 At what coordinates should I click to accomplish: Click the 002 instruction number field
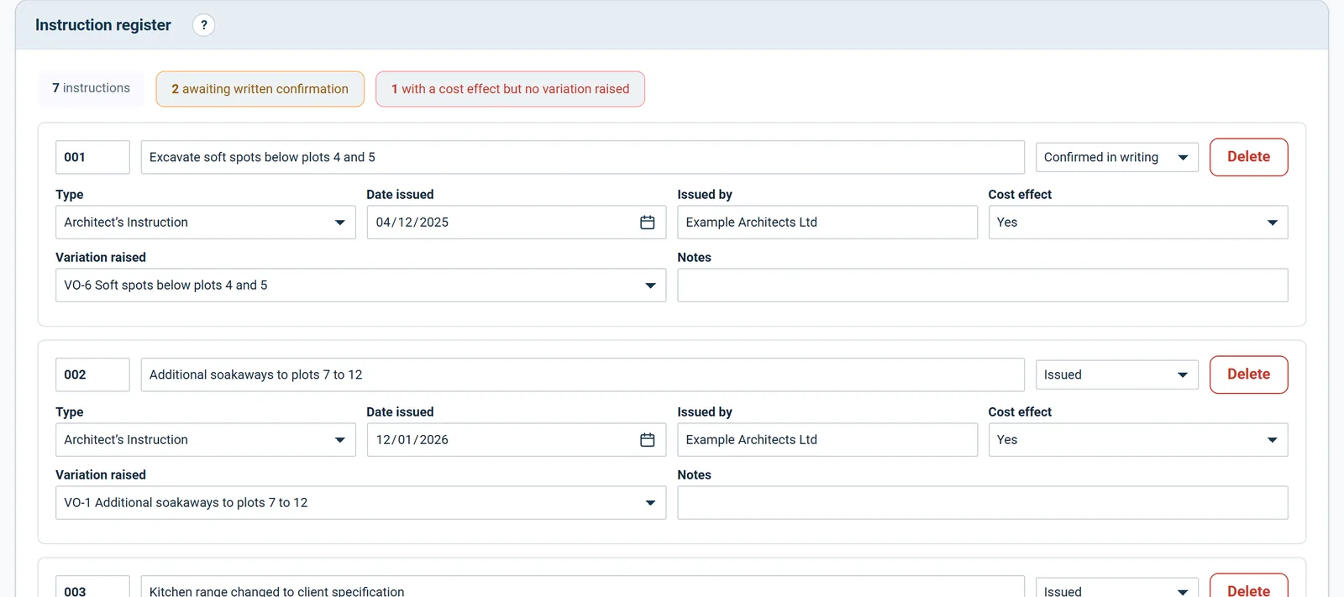(x=92, y=374)
